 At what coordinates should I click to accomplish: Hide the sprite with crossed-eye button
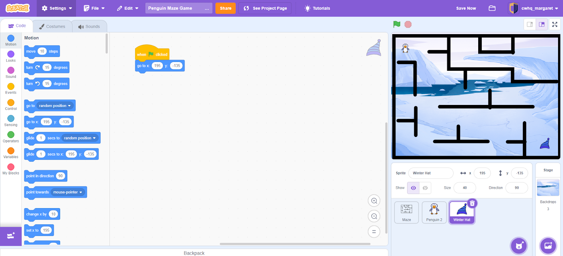425,188
